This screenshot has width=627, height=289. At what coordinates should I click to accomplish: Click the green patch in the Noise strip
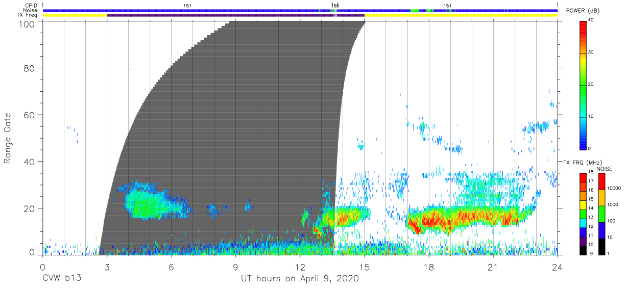tap(414, 10)
